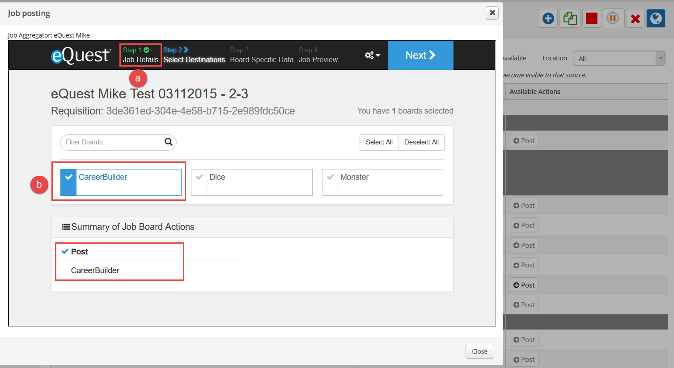Click the green copy documents icon
This screenshot has width=674, height=368.
tap(570, 19)
